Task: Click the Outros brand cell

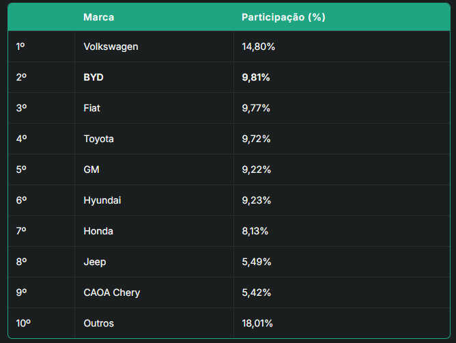Action: [99, 323]
